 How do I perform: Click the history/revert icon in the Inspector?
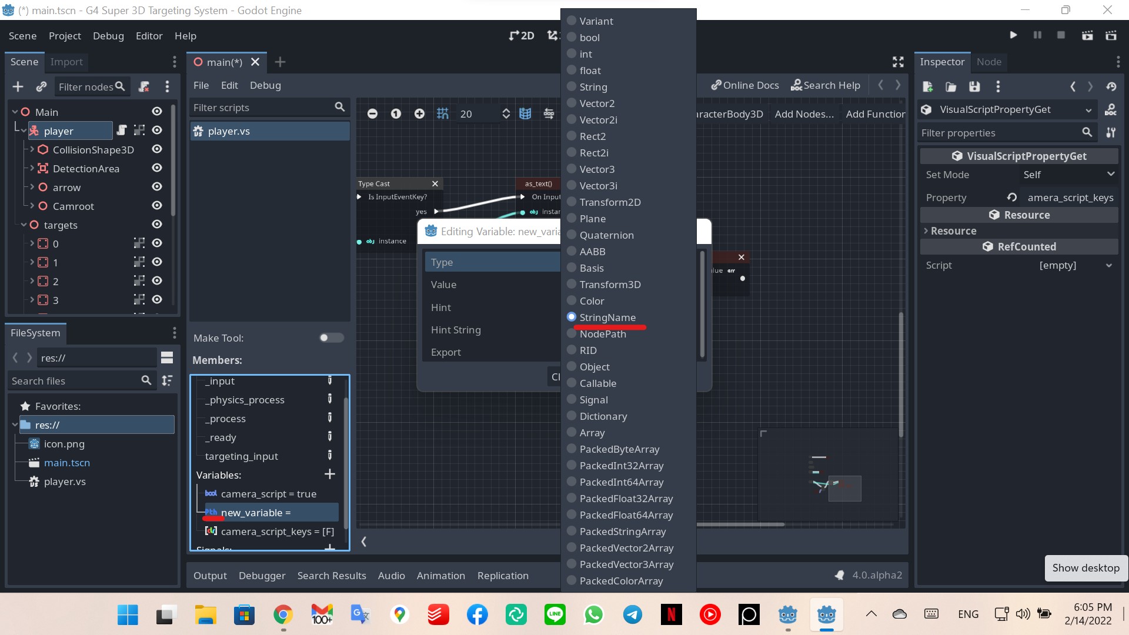(1111, 86)
